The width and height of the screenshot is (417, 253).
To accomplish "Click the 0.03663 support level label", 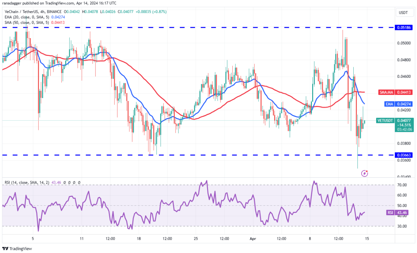I will click(x=404, y=155).
